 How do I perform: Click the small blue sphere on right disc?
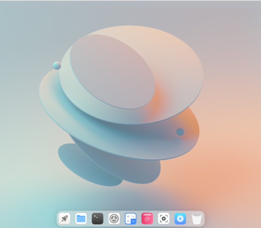pyautogui.click(x=180, y=132)
